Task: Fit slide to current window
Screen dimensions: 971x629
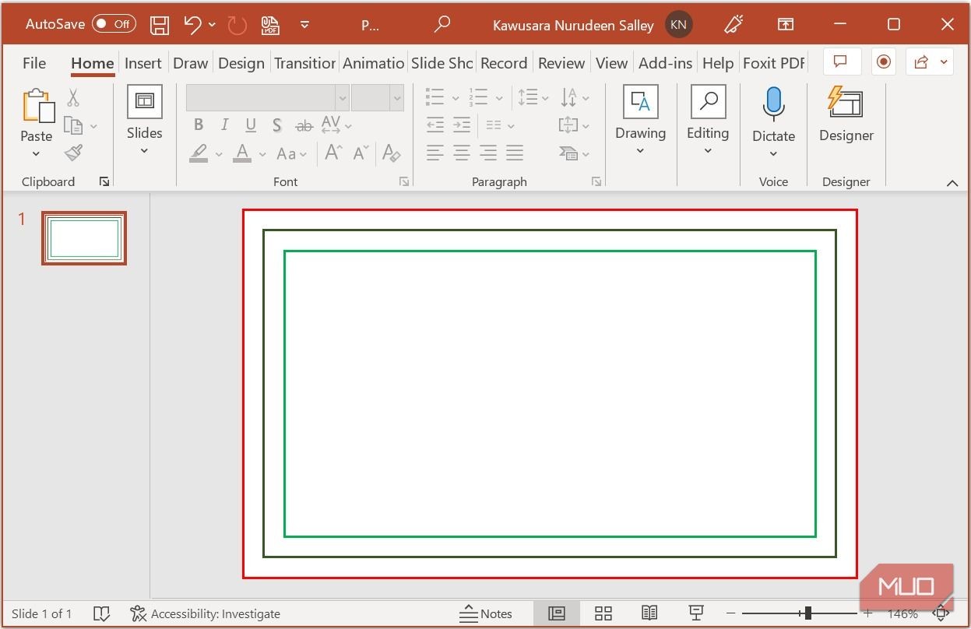Action: click(941, 613)
